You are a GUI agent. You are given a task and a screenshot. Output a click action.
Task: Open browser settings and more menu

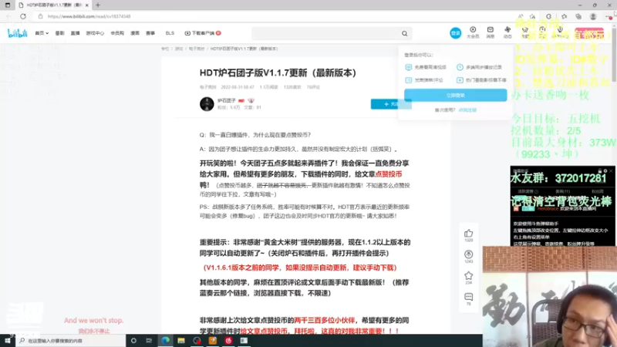pos(609,16)
